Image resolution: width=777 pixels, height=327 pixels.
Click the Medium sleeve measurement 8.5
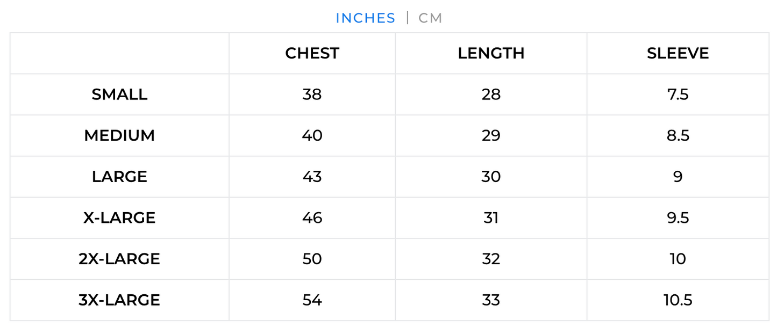click(x=678, y=135)
